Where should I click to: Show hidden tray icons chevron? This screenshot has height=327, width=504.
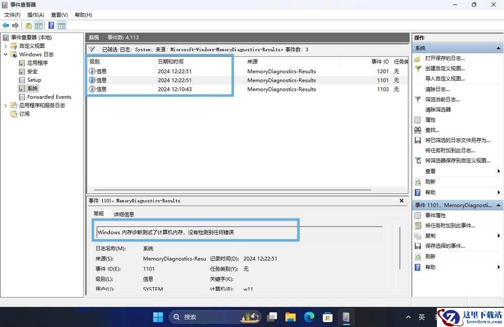[408, 317]
